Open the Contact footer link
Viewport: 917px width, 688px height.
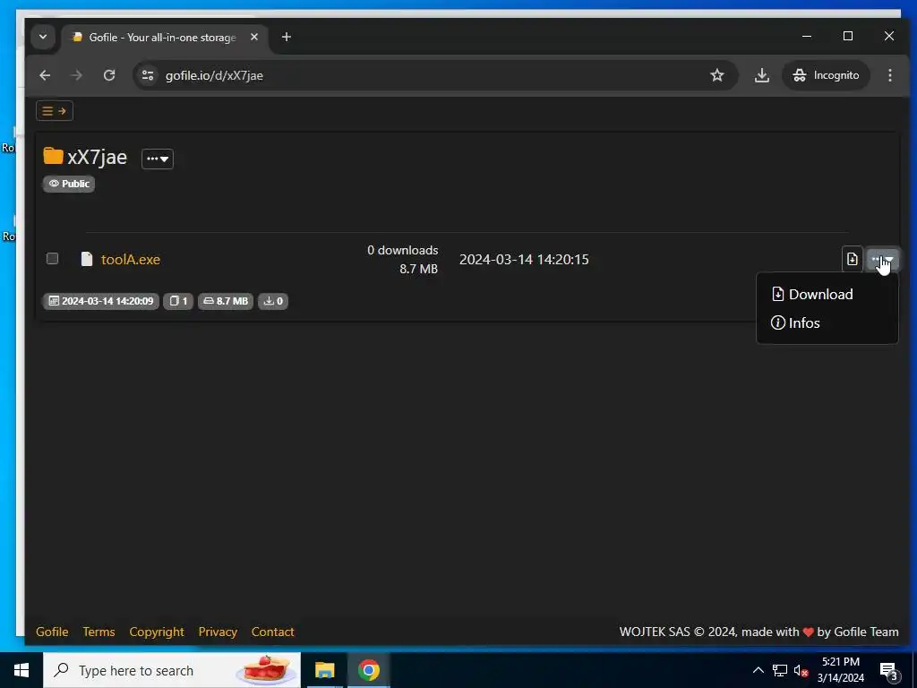click(272, 632)
